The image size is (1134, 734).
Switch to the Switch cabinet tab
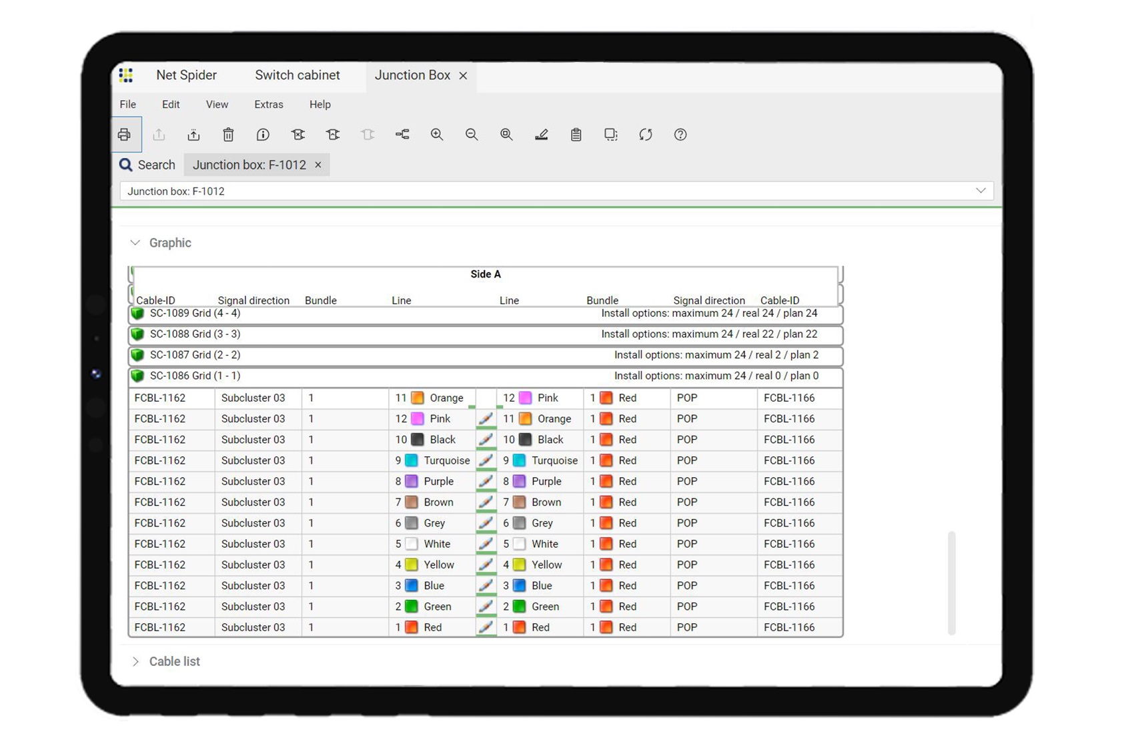pos(297,75)
